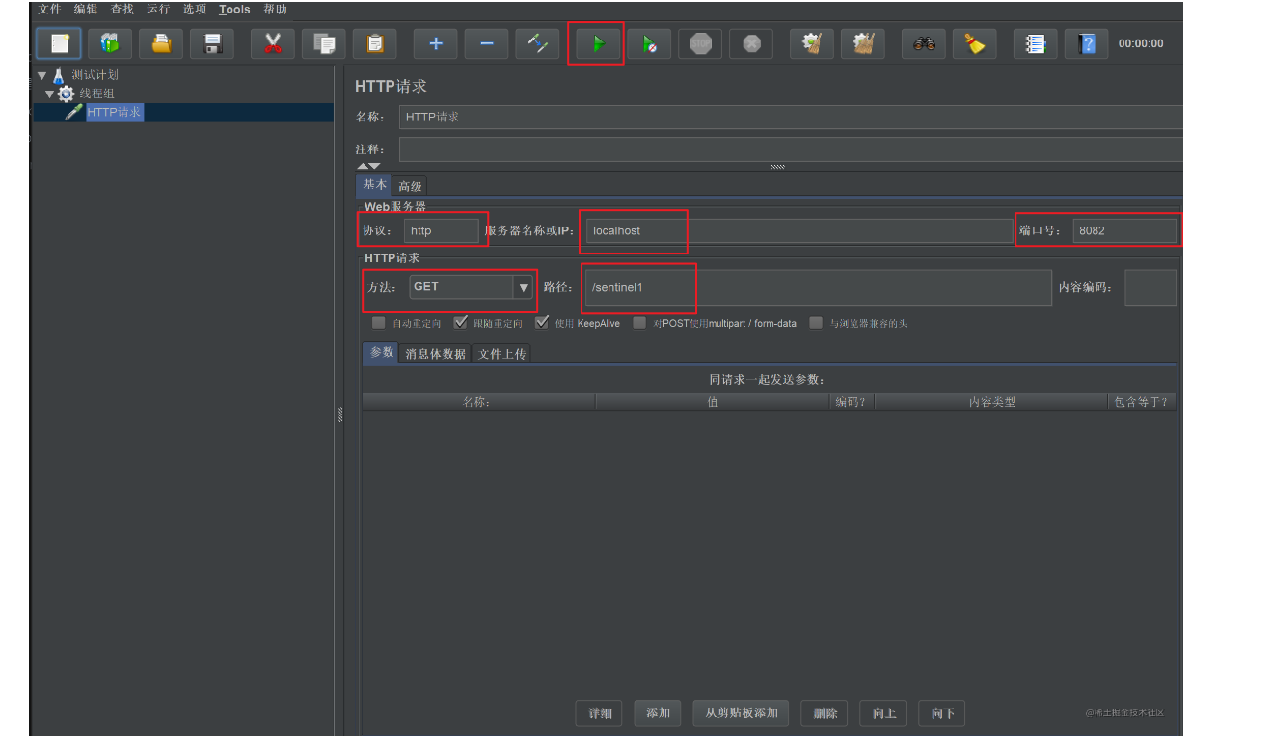Open the 方法 GET method dropdown
This screenshot has width=1272, height=749.
pyautogui.click(x=524, y=287)
